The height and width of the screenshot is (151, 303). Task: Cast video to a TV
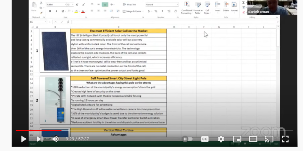pos(269,139)
